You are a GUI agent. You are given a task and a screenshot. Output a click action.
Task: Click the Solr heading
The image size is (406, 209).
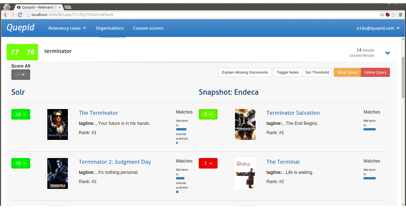(18, 92)
